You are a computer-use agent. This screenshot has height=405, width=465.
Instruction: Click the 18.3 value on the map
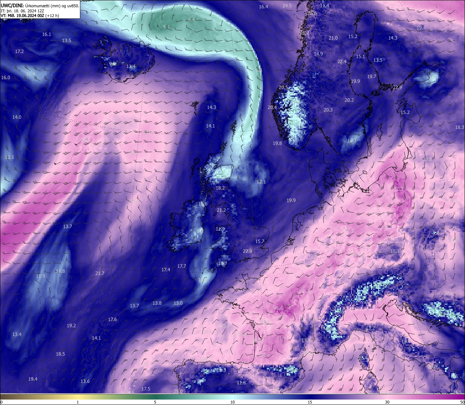click(x=460, y=127)
